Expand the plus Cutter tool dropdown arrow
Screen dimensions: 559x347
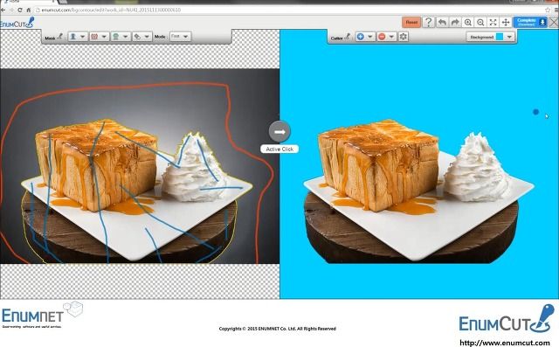point(369,37)
